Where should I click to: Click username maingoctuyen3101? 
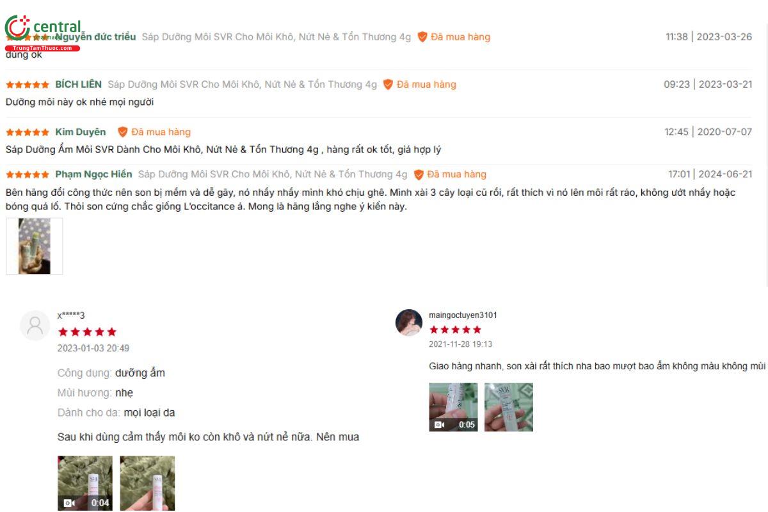pos(463,315)
